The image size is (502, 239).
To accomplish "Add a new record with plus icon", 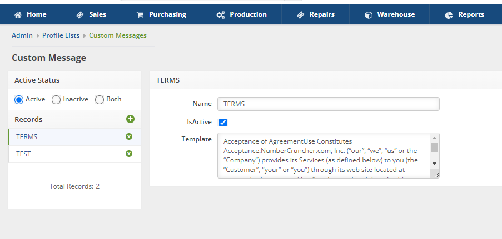I will click(x=130, y=119).
